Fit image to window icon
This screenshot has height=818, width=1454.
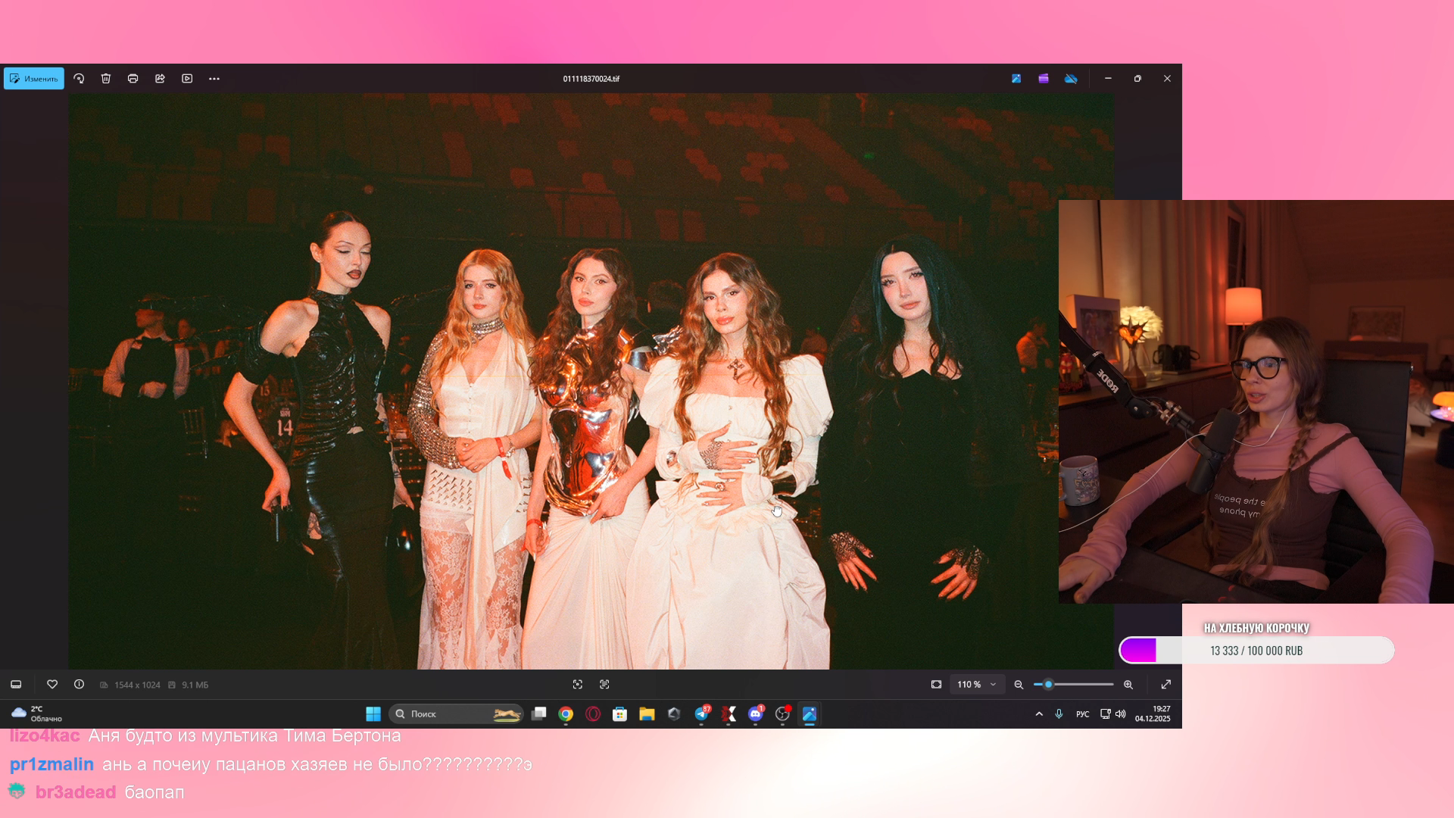point(936,685)
